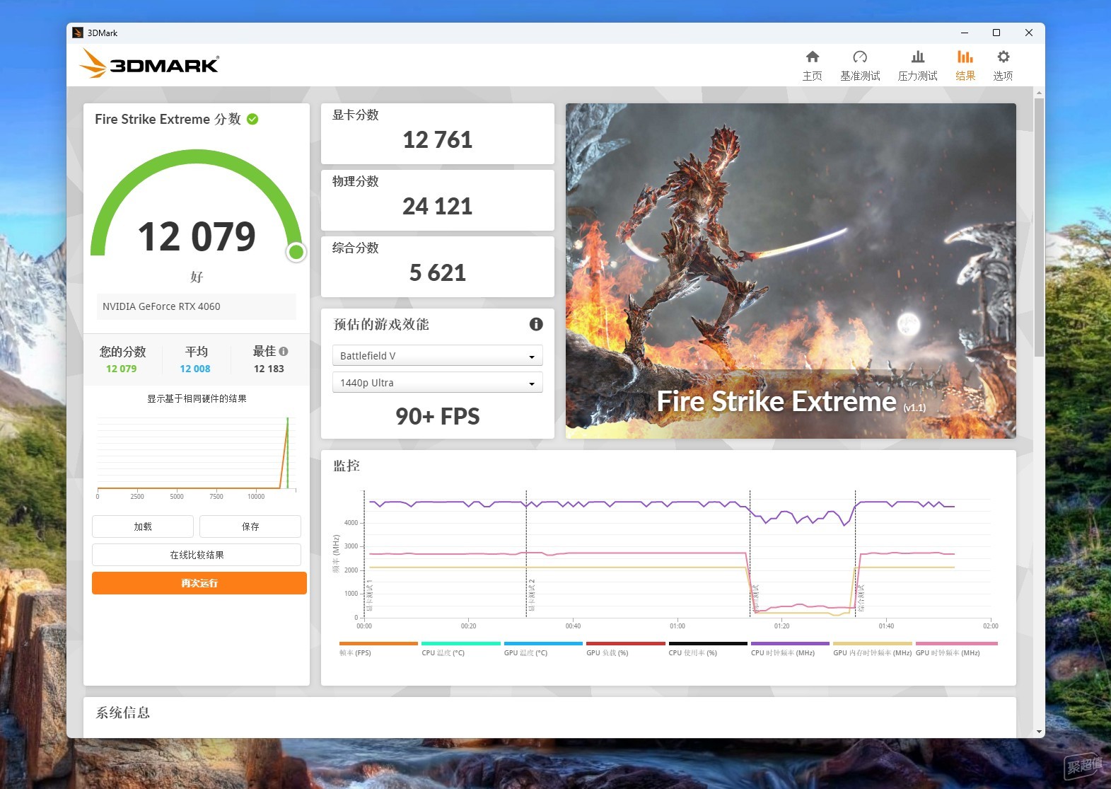
Task: Click the GPU 内存时钟频率 yellow legend swatch
Action: (872, 643)
